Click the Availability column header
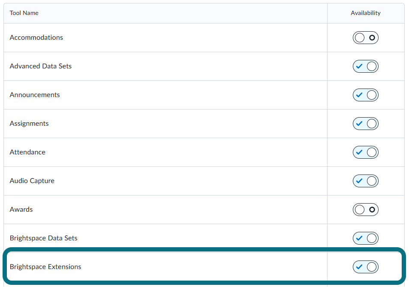Viewport: 409px width, 287px height. pos(365,13)
